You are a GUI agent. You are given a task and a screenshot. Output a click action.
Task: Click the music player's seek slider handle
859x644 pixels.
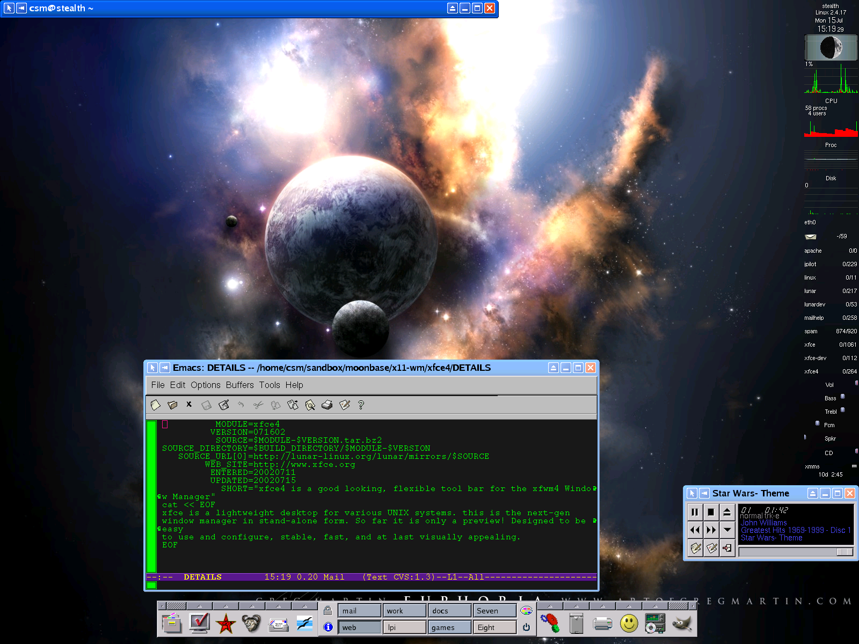click(x=845, y=552)
